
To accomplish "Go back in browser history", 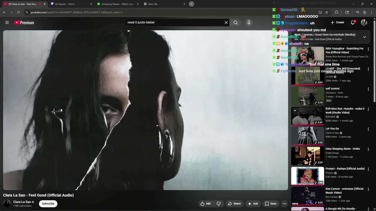I will tap(4, 12).
